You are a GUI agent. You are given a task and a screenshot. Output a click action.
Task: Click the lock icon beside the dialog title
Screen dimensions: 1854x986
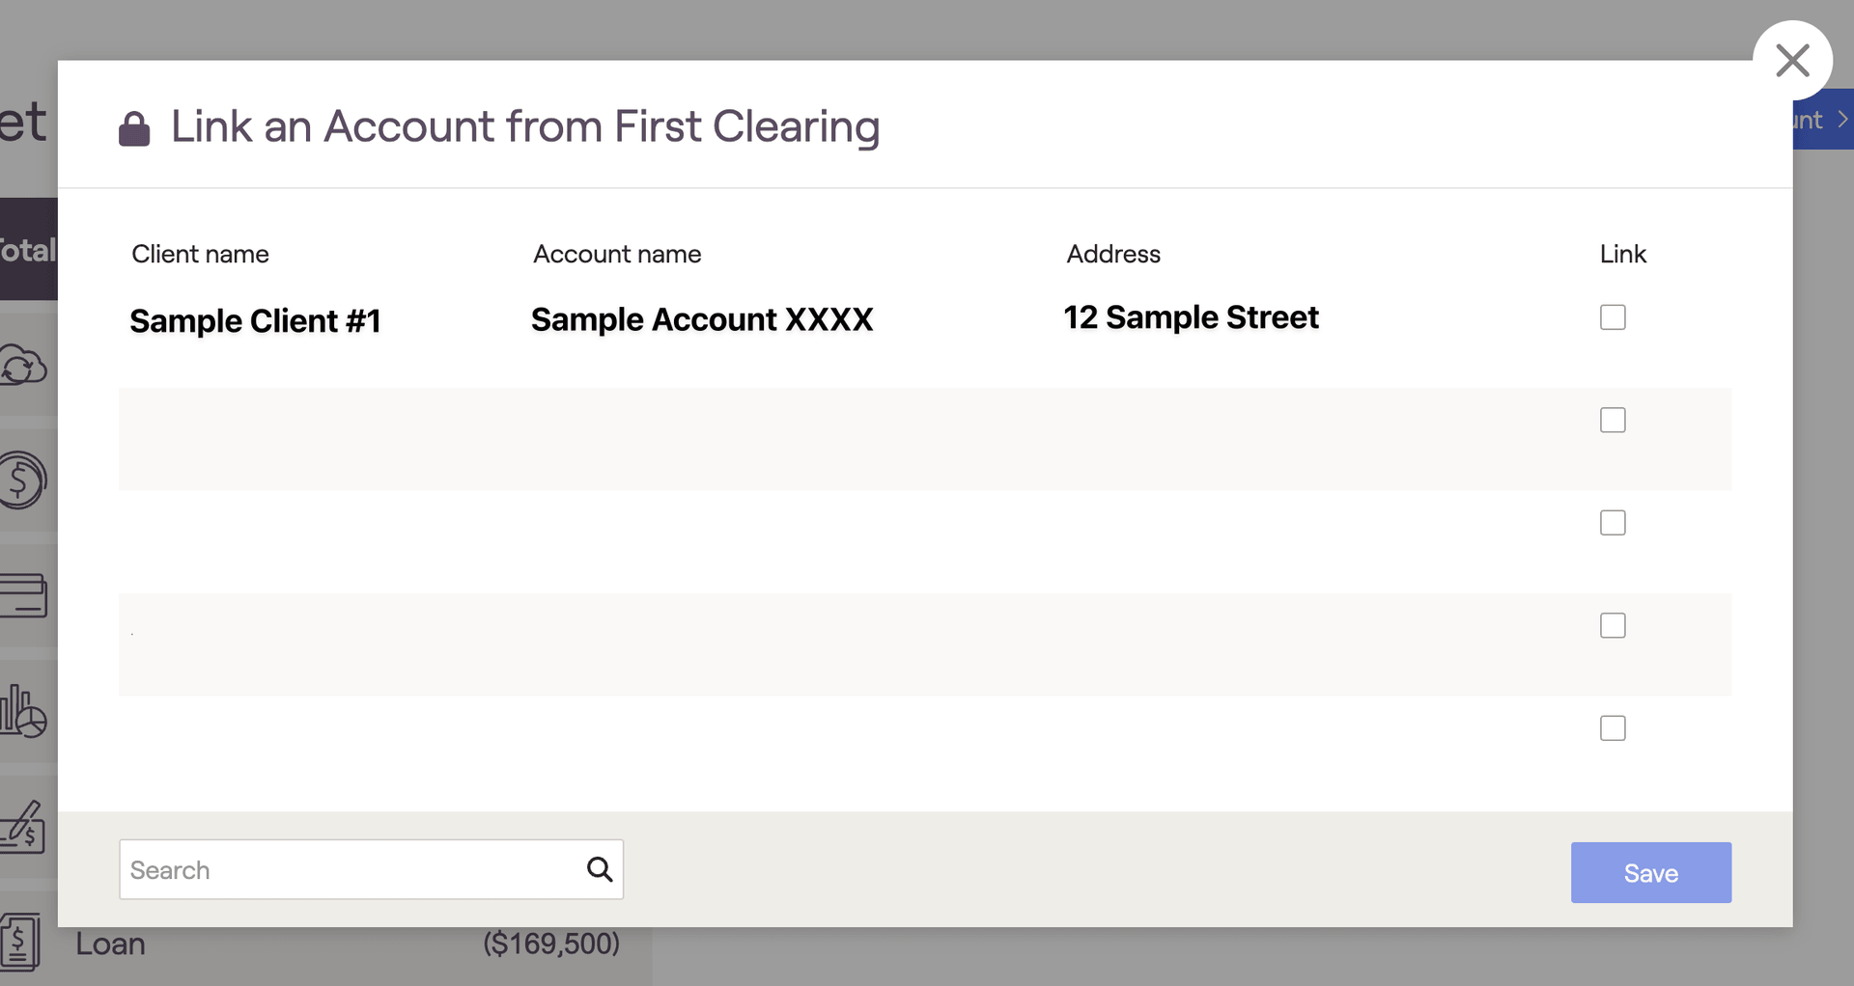coord(134,128)
